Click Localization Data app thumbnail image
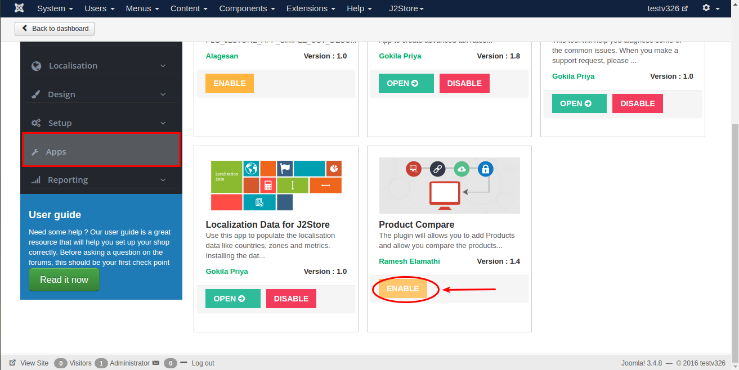Viewport: 739px width, 370px height. (x=276, y=186)
